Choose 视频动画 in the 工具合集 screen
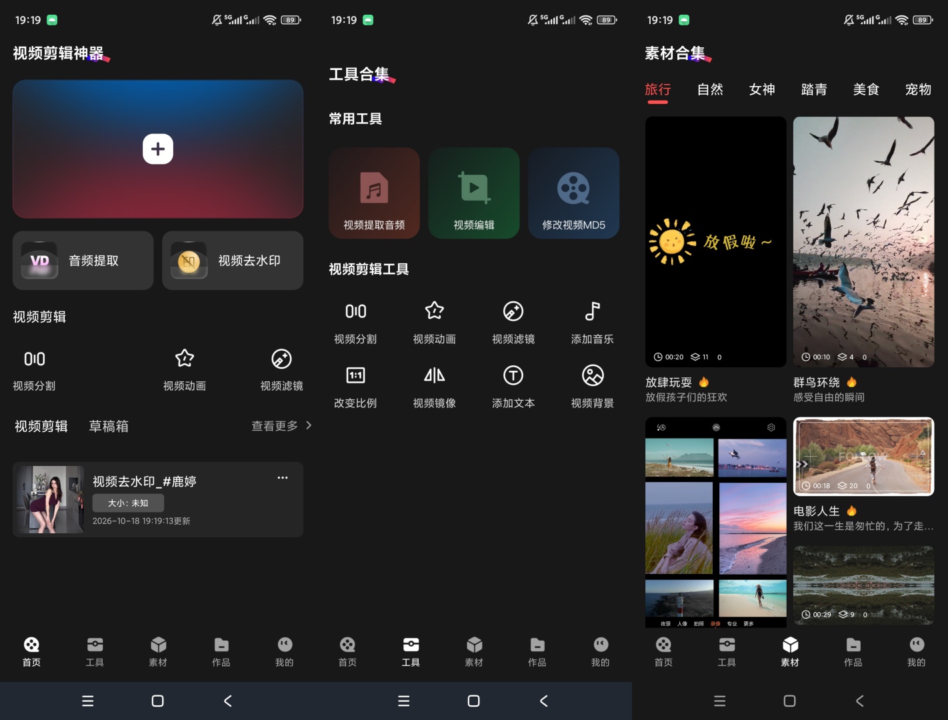Screen dimensions: 948x720 pyautogui.click(x=435, y=323)
